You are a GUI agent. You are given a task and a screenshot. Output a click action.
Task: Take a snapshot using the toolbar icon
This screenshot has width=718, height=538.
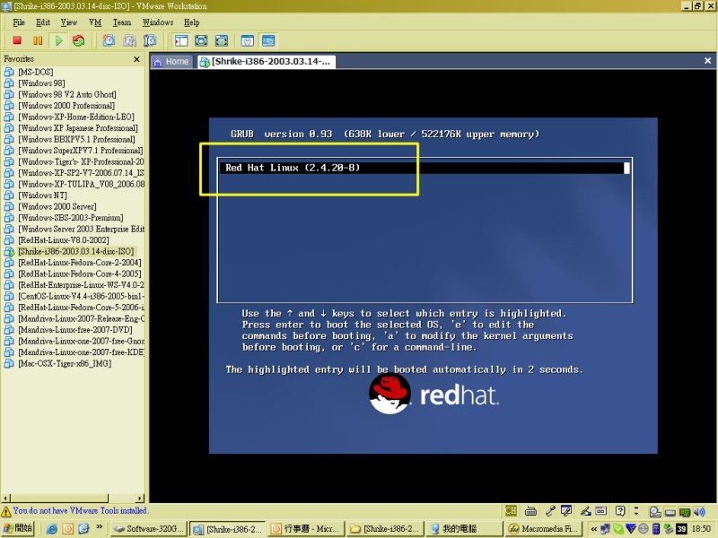(x=109, y=40)
